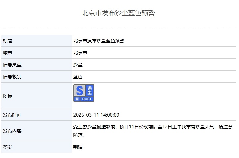
Task: Click the 沙尘 signal type value
Action: 78,65
